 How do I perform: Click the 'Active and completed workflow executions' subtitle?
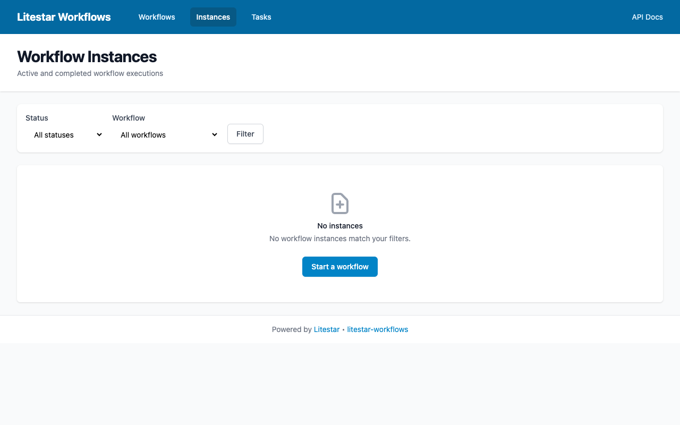point(90,73)
